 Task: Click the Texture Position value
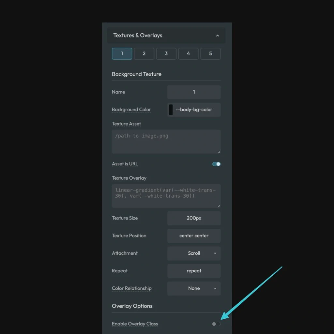coord(194,235)
